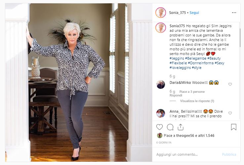Open comments via speech bubble icon

170,127
